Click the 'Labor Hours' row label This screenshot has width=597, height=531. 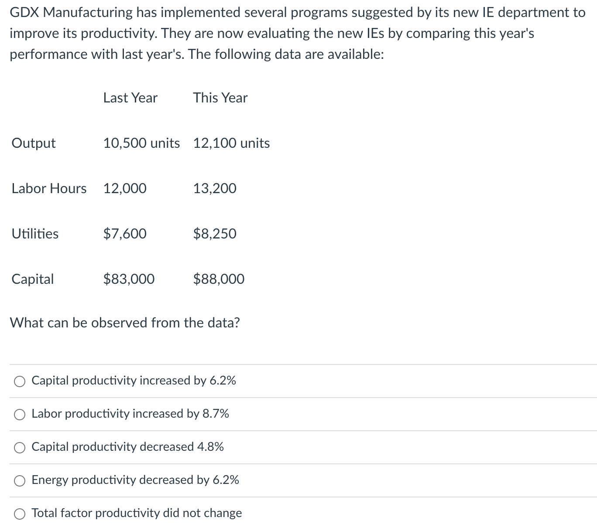(49, 189)
